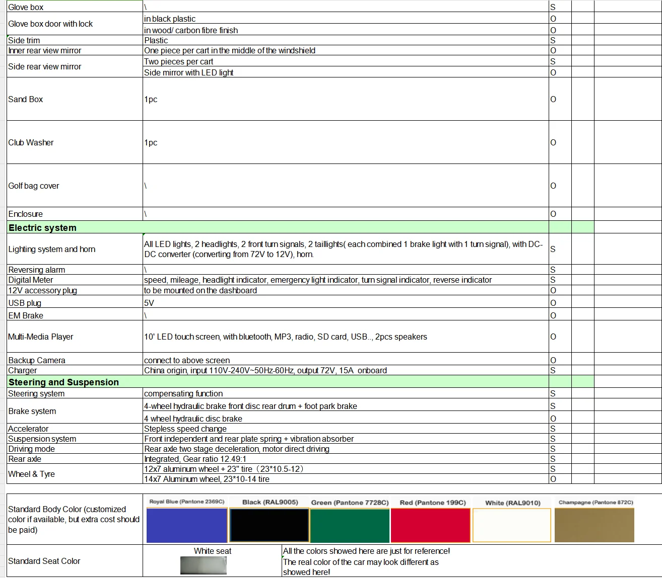Select the Royal Blue body color swatch
The image size is (662, 578).
click(186, 525)
